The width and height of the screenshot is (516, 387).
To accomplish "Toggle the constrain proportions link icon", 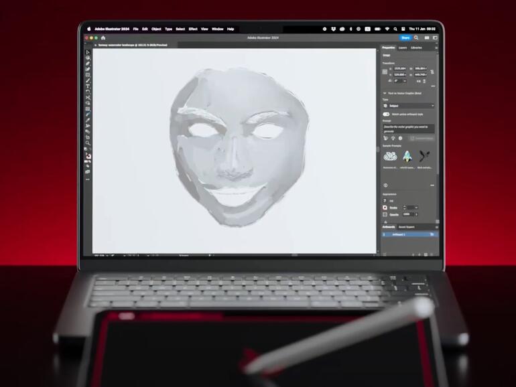I will [x=432, y=72].
